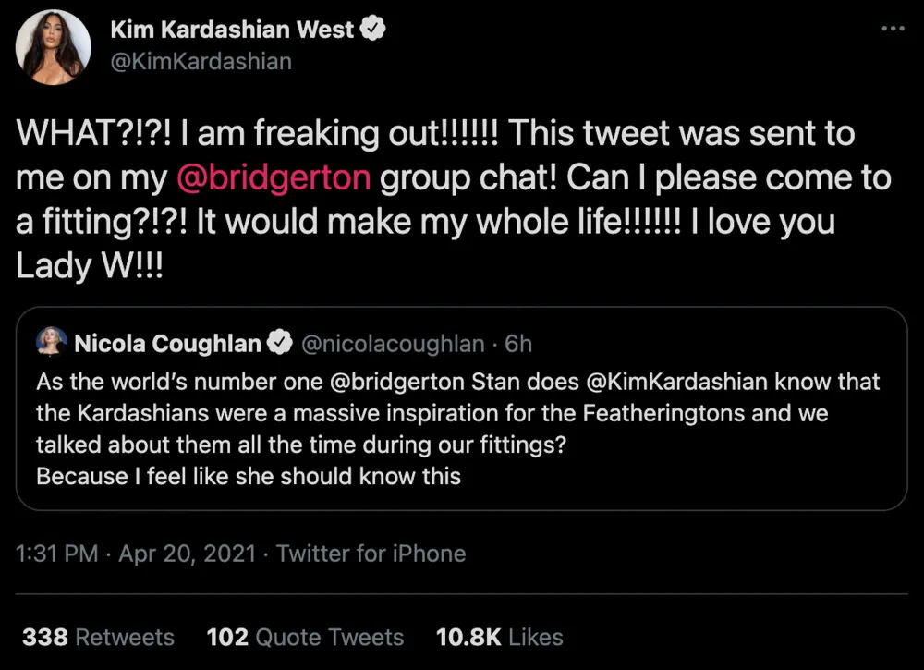Image resolution: width=924 pixels, height=670 pixels.
Task: Click the Apr 20, 2021 timestamp
Action: click(184, 554)
